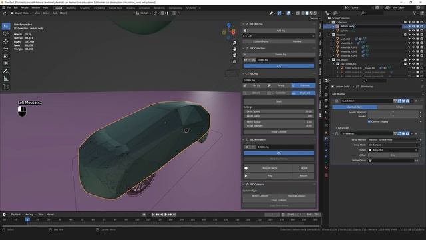Click the Show Controls button
The width and height of the screenshot is (426, 240).
click(x=279, y=132)
